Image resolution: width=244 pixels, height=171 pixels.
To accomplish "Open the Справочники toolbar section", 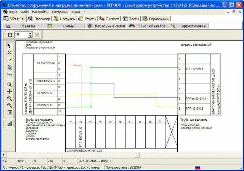I will pyautogui.click(x=156, y=19).
